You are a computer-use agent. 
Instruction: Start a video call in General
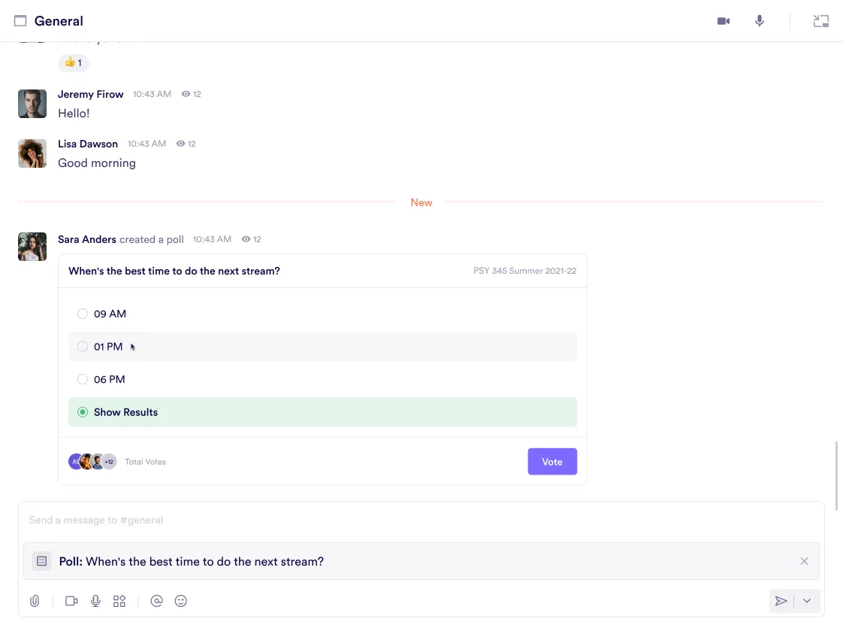click(x=724, y=21)
